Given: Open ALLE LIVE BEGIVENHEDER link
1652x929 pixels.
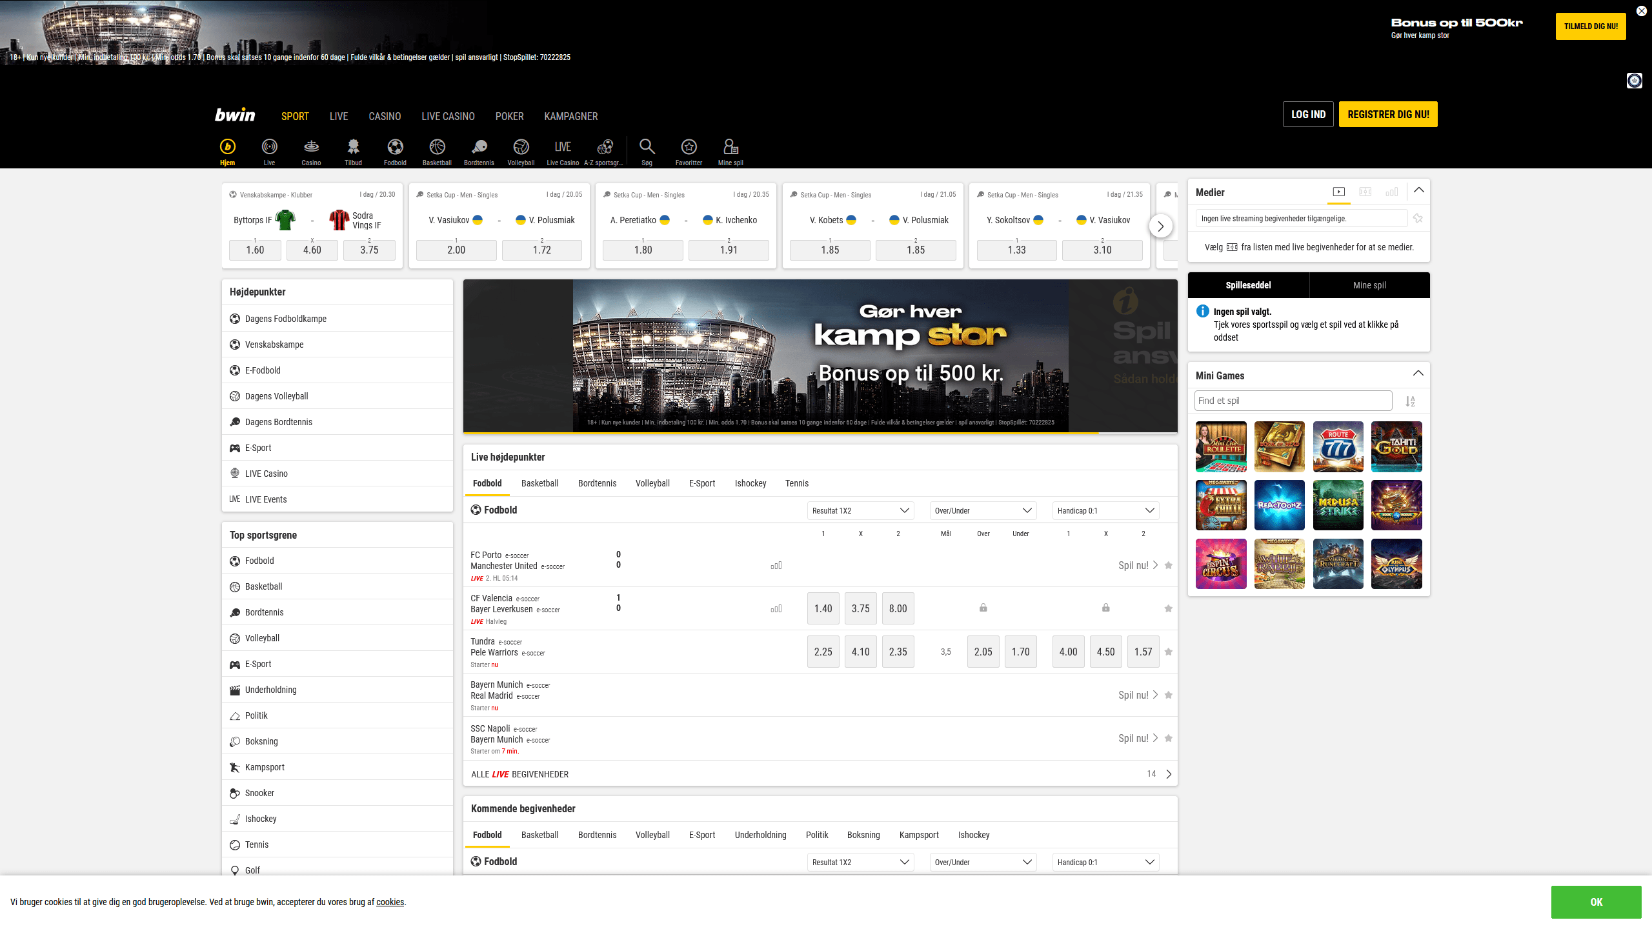Looking at the screenshot, I should [x=820, y=774].
